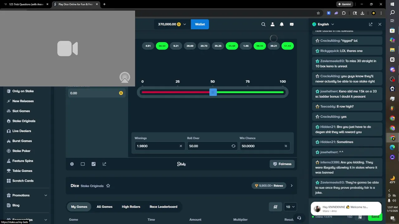
Task: Pop out the Dice game window
Action: click(104, 164)
